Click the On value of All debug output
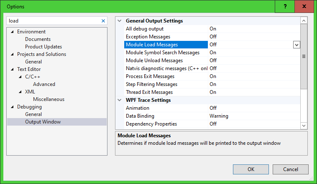This screenshot has height=184, width=317. (213, 29)
